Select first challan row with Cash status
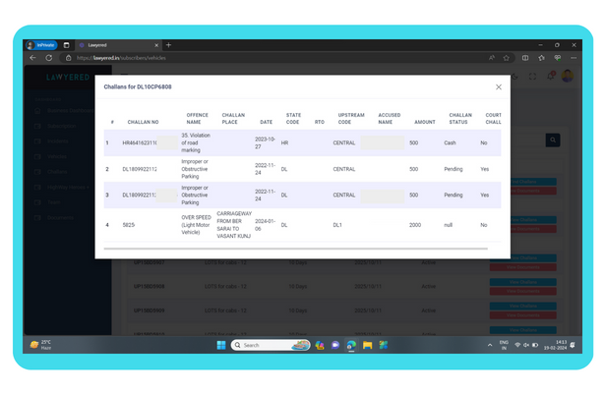The image size is (605, 393). click(x=295, y=142)
